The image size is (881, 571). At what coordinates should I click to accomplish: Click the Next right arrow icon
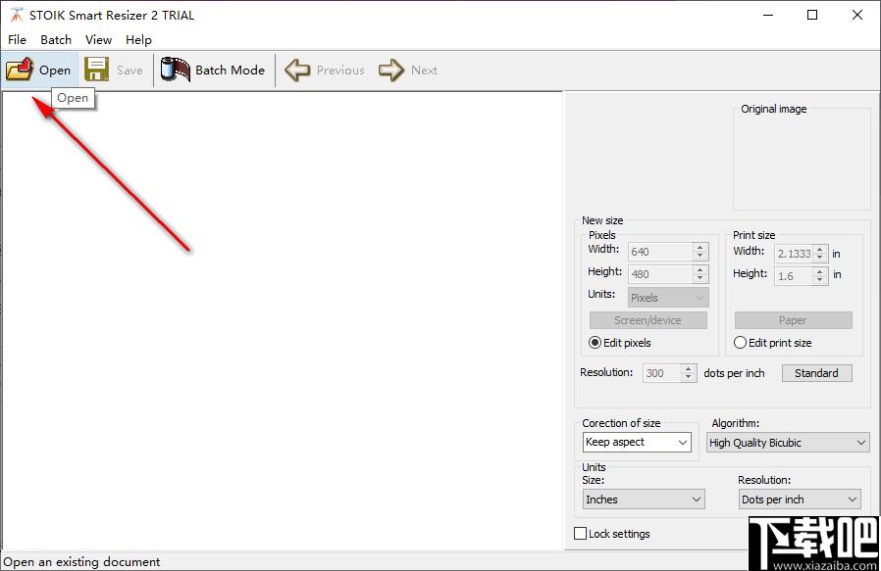(x=391, y=71)
